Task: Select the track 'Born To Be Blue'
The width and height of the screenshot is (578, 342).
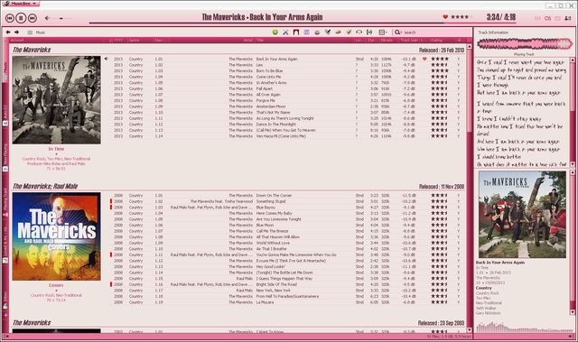Action: click(269, 70)
